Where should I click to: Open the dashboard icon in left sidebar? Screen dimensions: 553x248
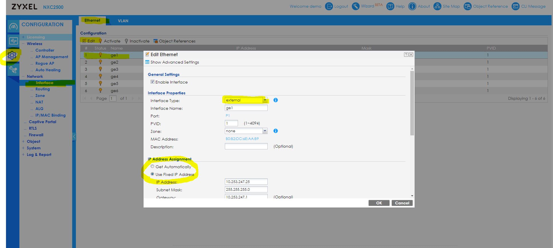pos(13,27)
